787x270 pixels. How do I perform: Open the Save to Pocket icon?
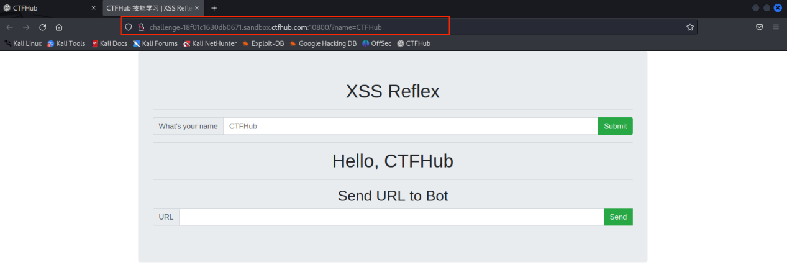pos(759,27)
